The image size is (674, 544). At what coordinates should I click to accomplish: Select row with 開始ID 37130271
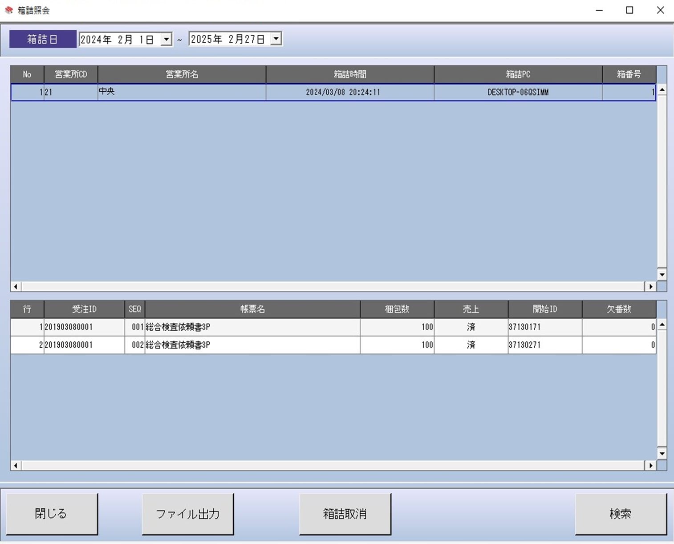[x=544, y=345]
